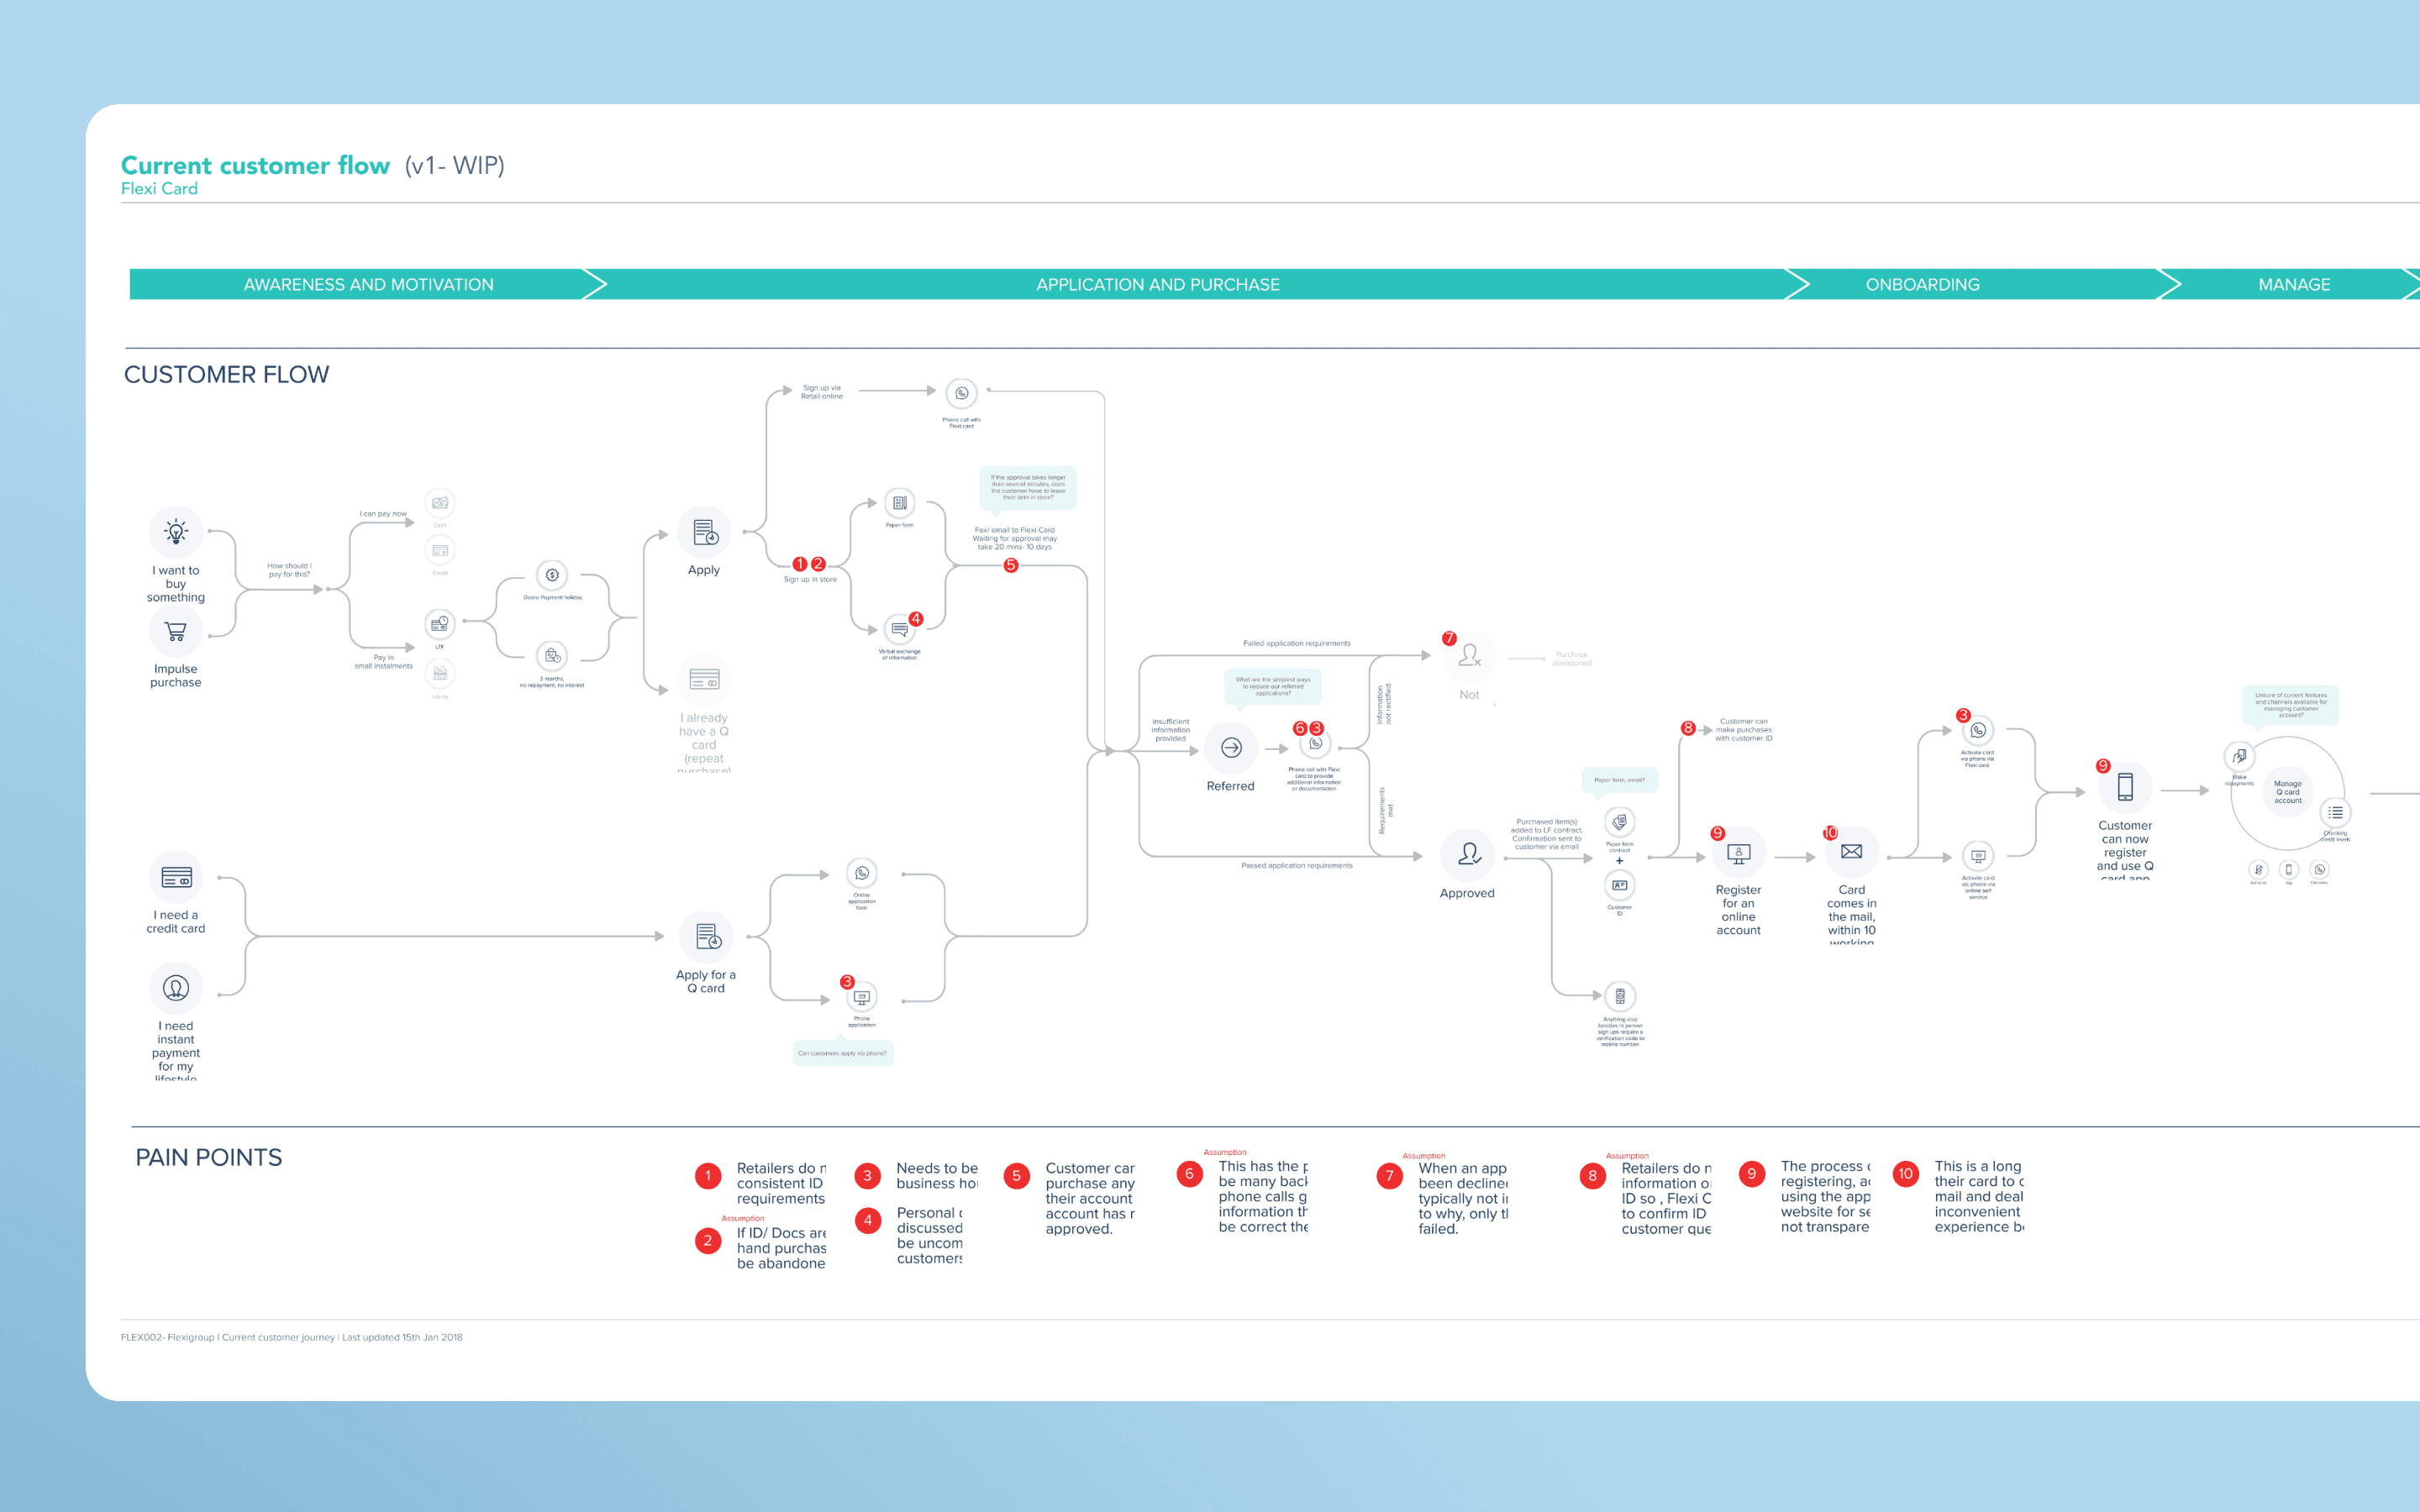This screenshot has width=2420, height=1512.
Task: Click the 'CUSTOMER FLOW' section heading
Action: coord(227,375)
